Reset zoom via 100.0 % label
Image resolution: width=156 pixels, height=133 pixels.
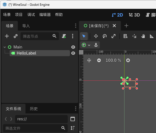(113, 60)
